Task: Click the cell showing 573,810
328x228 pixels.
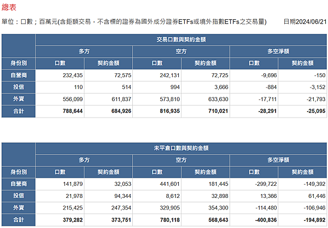Action: pyautogui.click(x=157, y=99)
